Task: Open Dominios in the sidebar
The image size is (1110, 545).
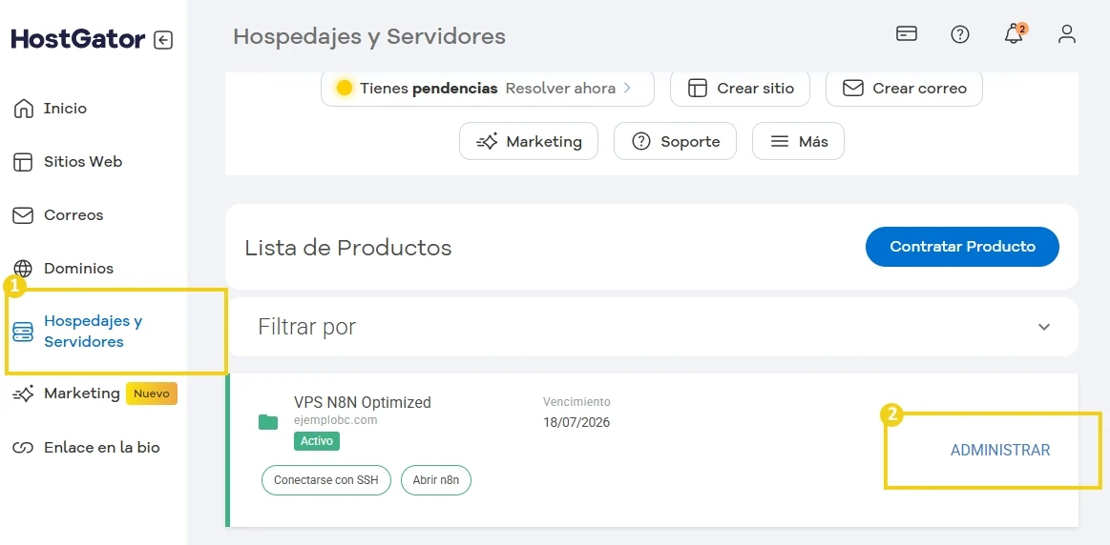Action: pyautogui.click(x=78, y=269)
